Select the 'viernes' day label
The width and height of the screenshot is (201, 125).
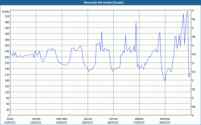pos(113,119)
